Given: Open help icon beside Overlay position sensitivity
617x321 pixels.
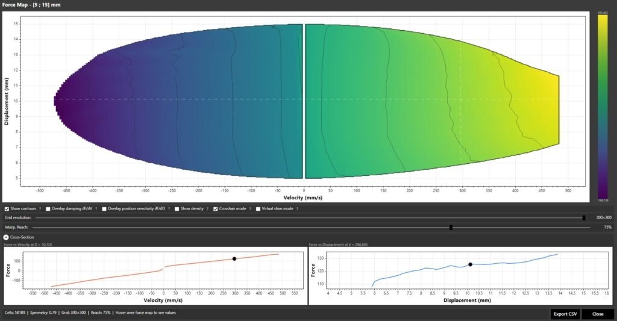Looking at the screenshot, I should [169, 209].
